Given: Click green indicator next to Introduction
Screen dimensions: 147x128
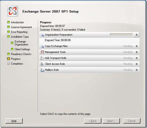Looking at the screenshot, I should 8,22.
